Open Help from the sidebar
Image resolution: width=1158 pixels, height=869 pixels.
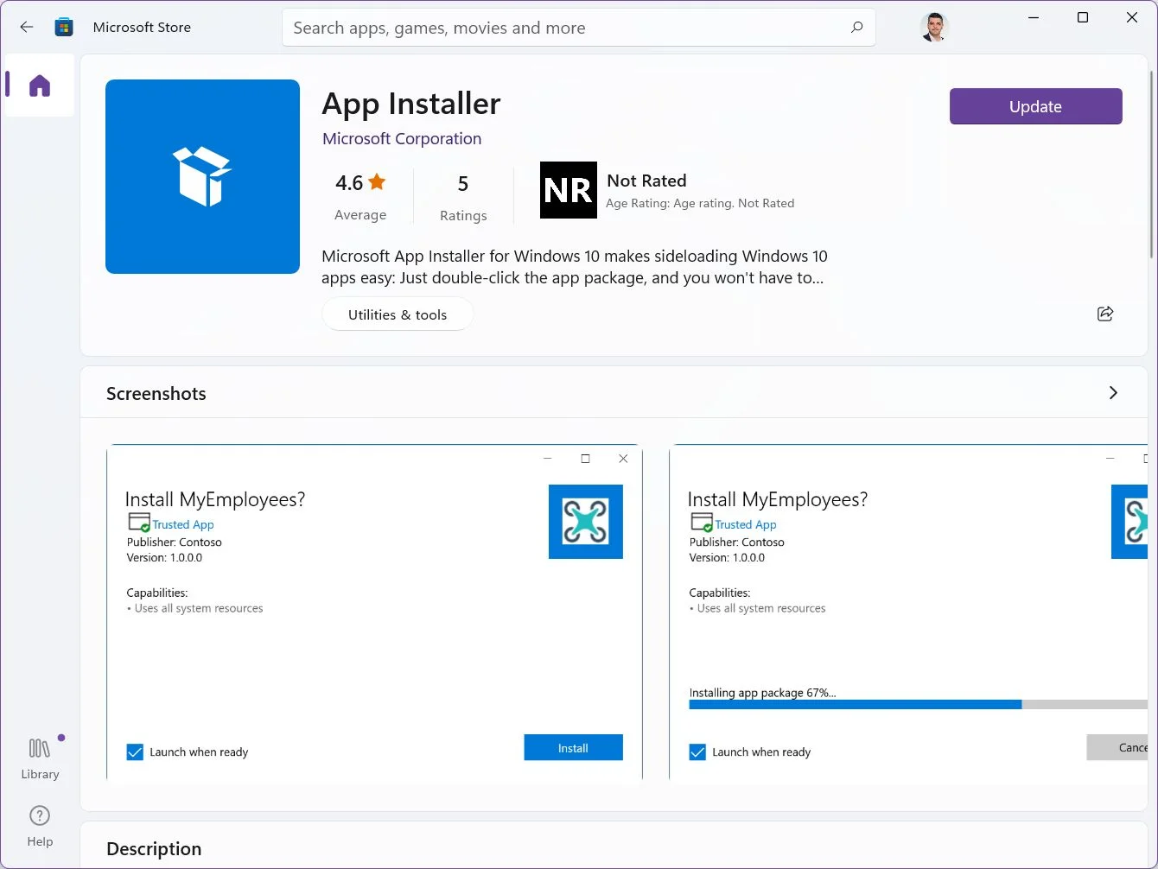coord(40,826)
